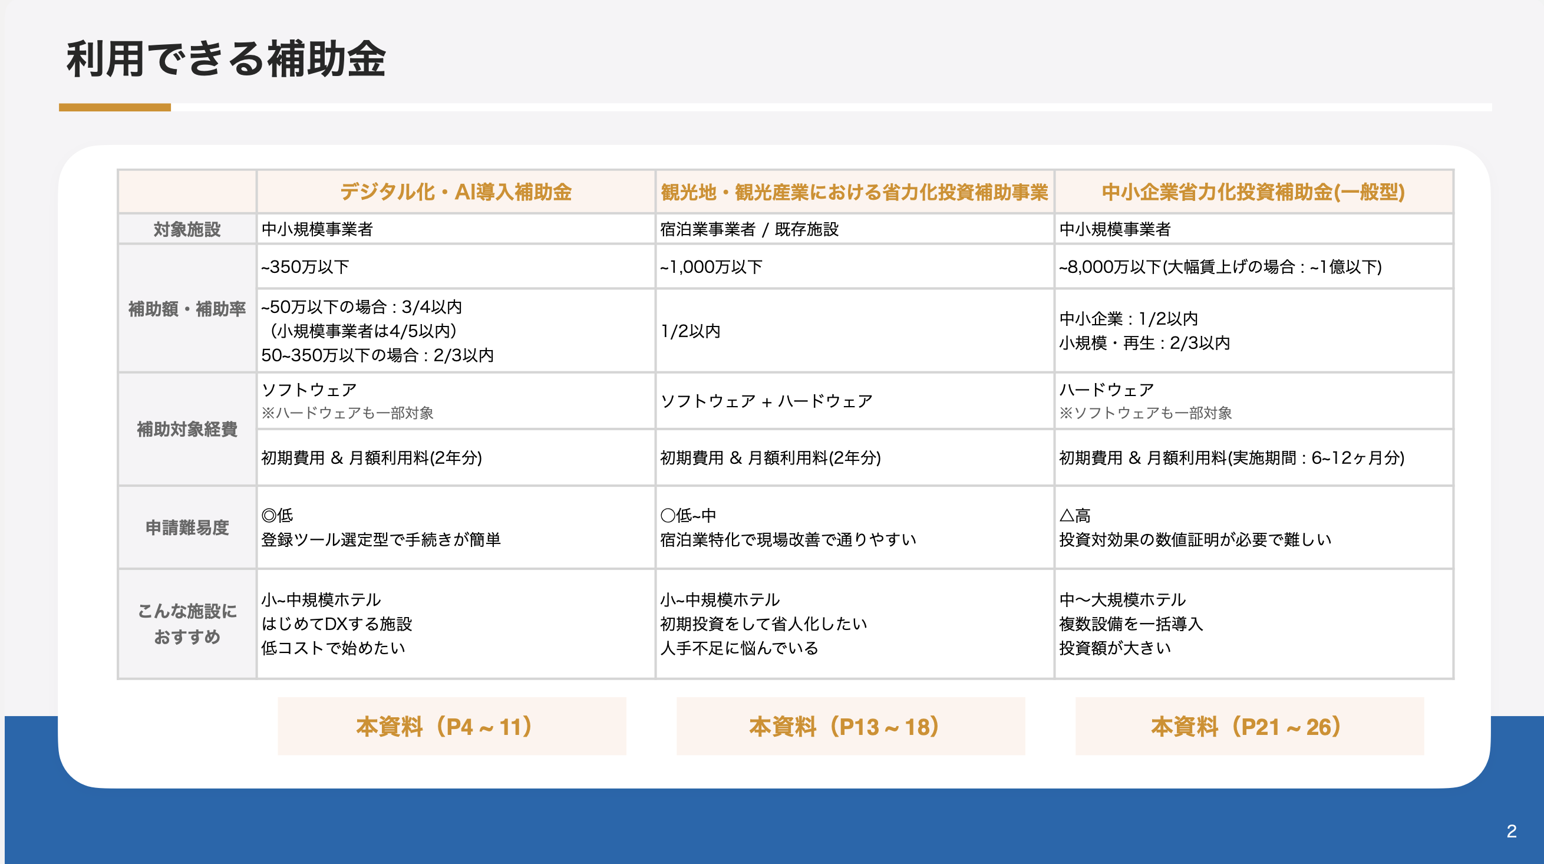Click the 本資料（P13～18）reference button
Image resolution: width=1544 pixels, height=864 pixels.
(850, 726)
